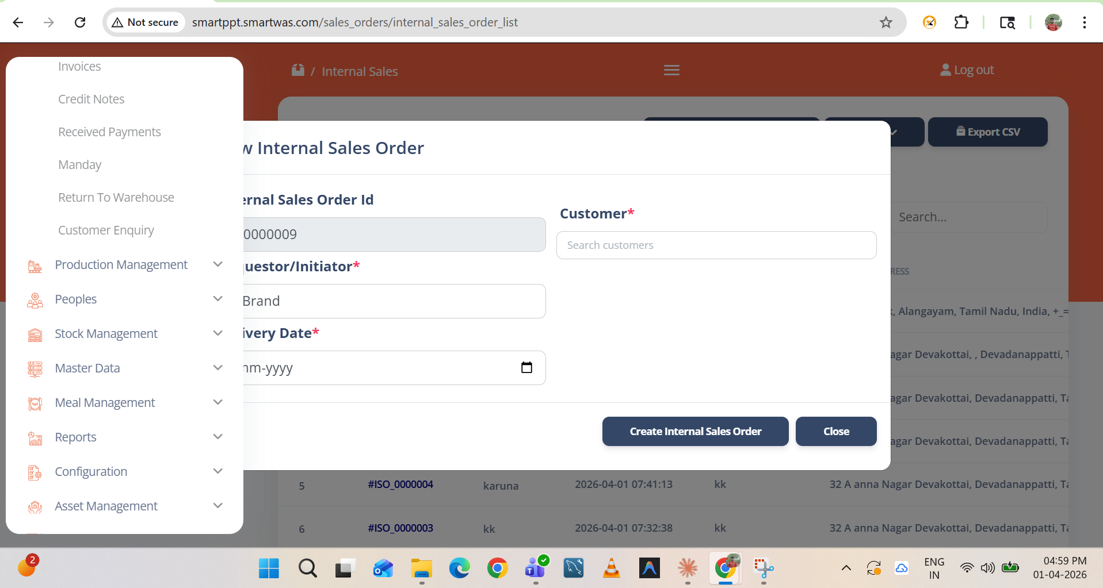
Task: Open Windows taskbar search
Action: (308, 568)
